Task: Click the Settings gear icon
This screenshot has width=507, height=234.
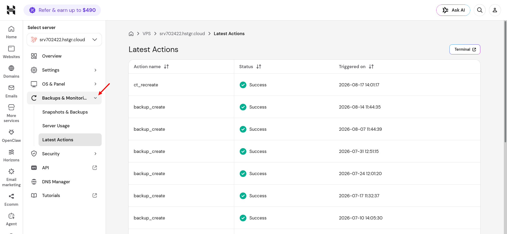Action: (34, 70)
